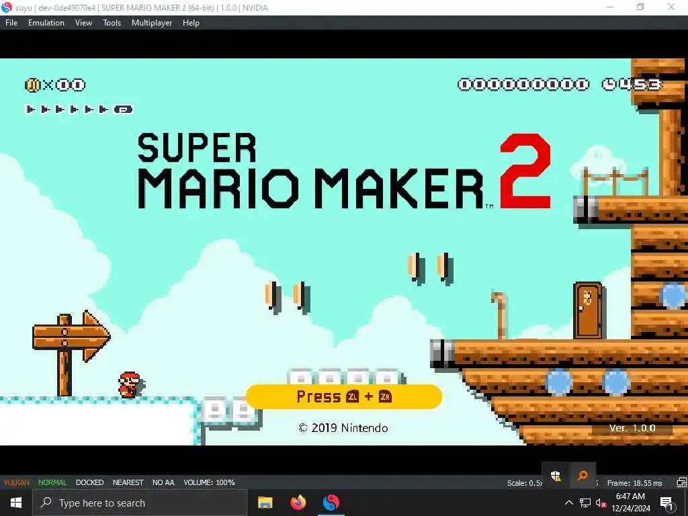
Task: Toggle the NO AA anti-aliasing button
Action: 163,482
